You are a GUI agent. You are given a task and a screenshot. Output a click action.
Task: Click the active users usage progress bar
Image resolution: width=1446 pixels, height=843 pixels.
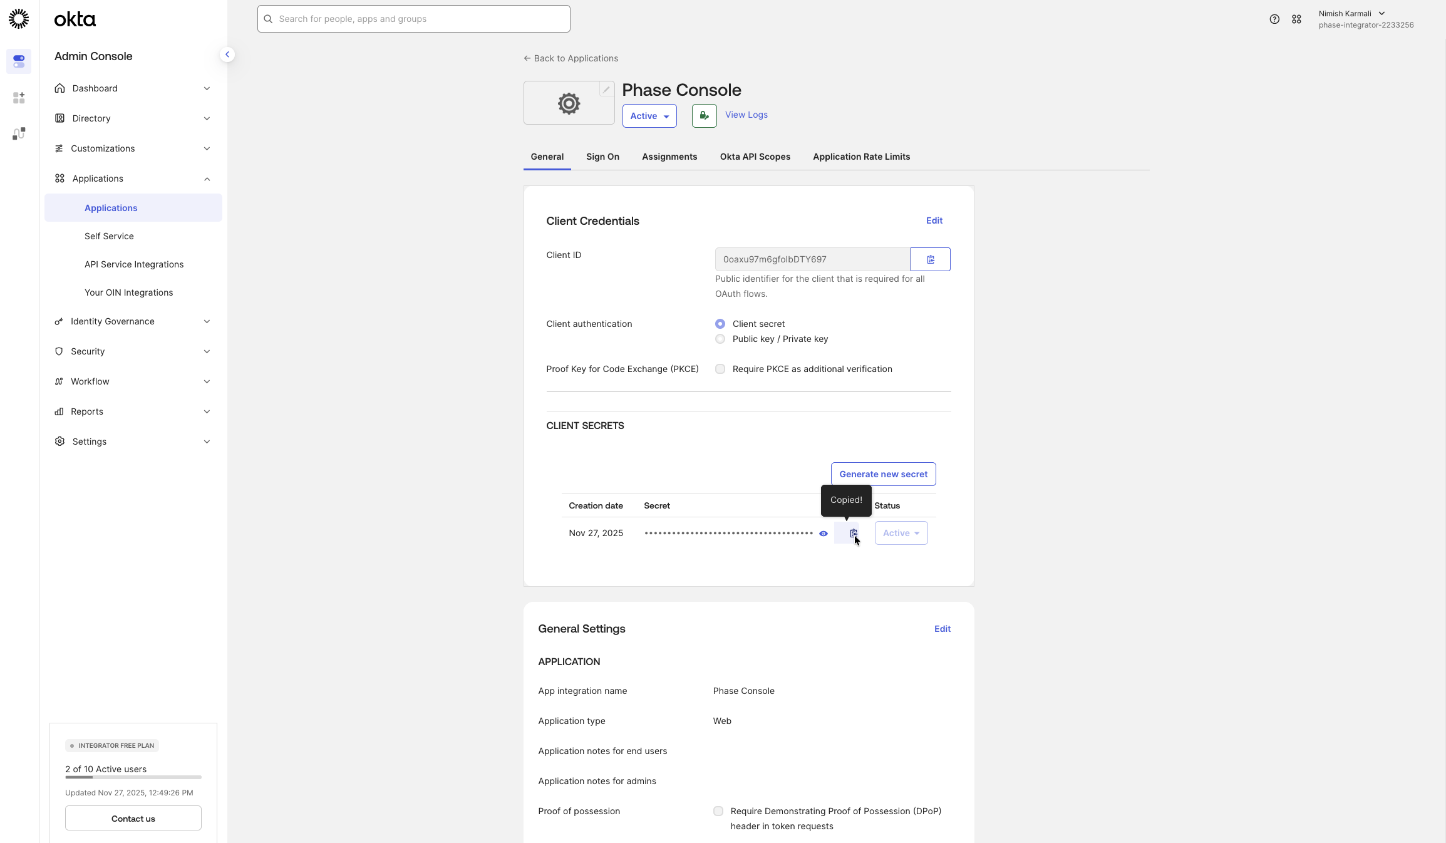click(x=133, y=777)
